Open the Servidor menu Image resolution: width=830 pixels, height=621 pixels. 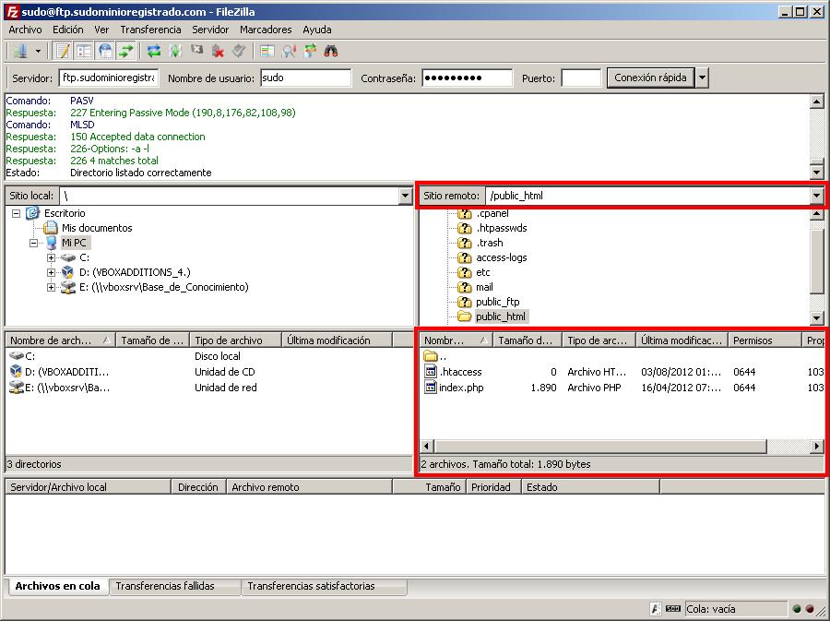(x=210, y=30)
